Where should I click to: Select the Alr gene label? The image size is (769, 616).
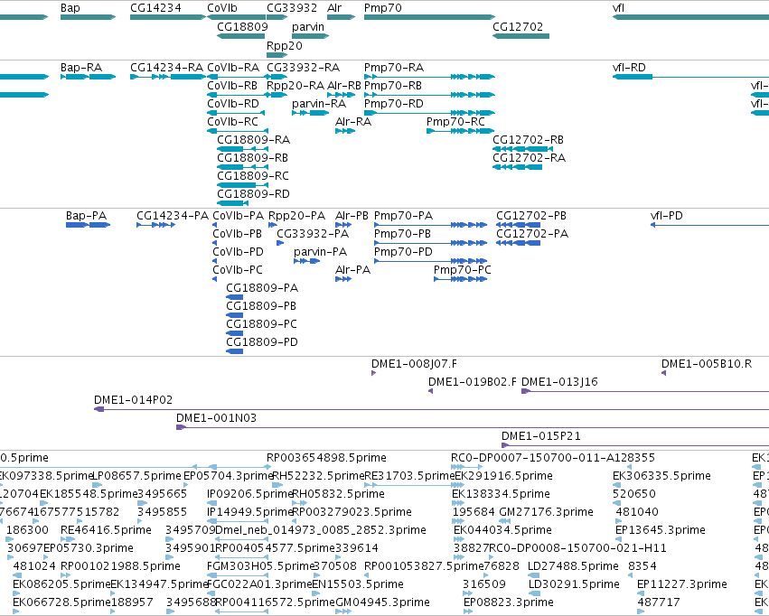[x=334, y=8]
